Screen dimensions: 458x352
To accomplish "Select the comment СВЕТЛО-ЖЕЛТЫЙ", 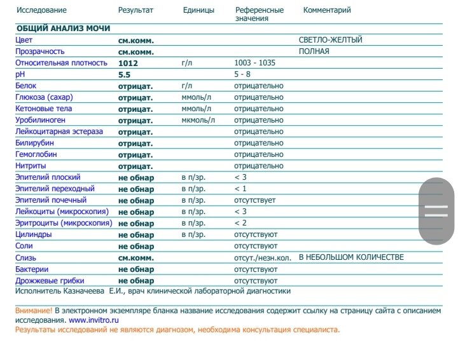I will click(330, 39).
